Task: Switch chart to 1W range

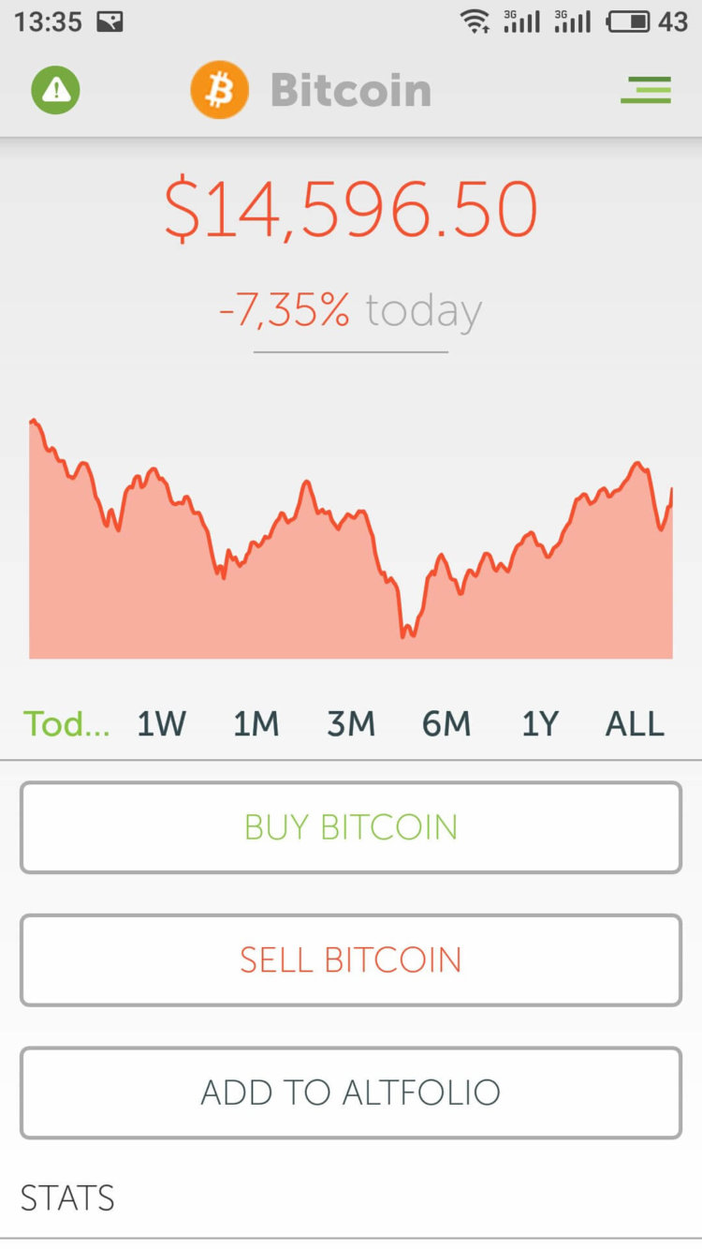Action: 162,724
